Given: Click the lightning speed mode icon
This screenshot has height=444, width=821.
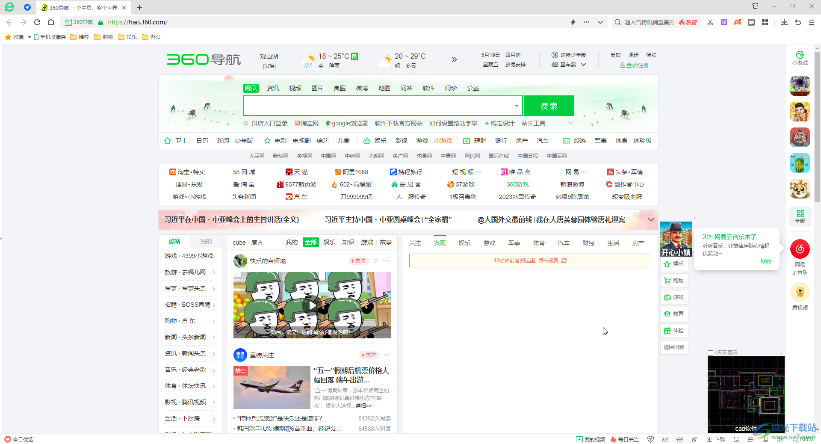Looking at the screenshot, I should (x=573, y=22).
